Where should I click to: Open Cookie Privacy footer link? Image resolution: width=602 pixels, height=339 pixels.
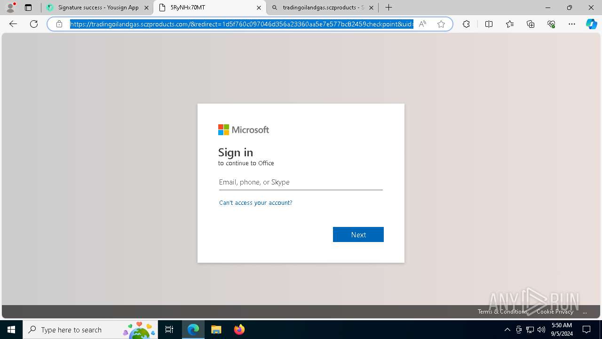point(555,312)
